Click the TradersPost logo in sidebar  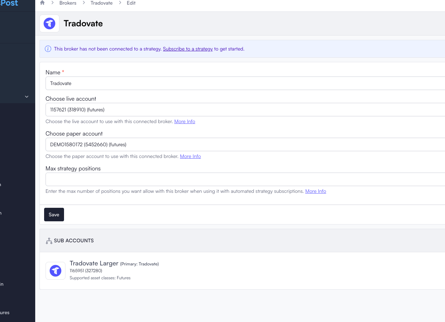pyautogui.click(x=9, y=3)
